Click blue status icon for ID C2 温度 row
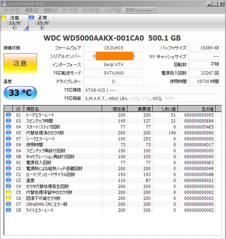226x239 pixels. (x=8, y=180)
